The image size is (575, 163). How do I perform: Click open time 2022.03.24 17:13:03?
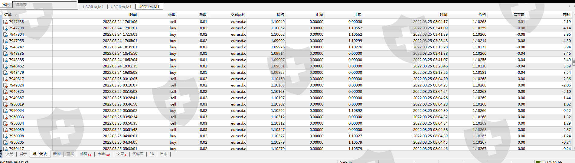pyautogui.click(x=120, y=34)
